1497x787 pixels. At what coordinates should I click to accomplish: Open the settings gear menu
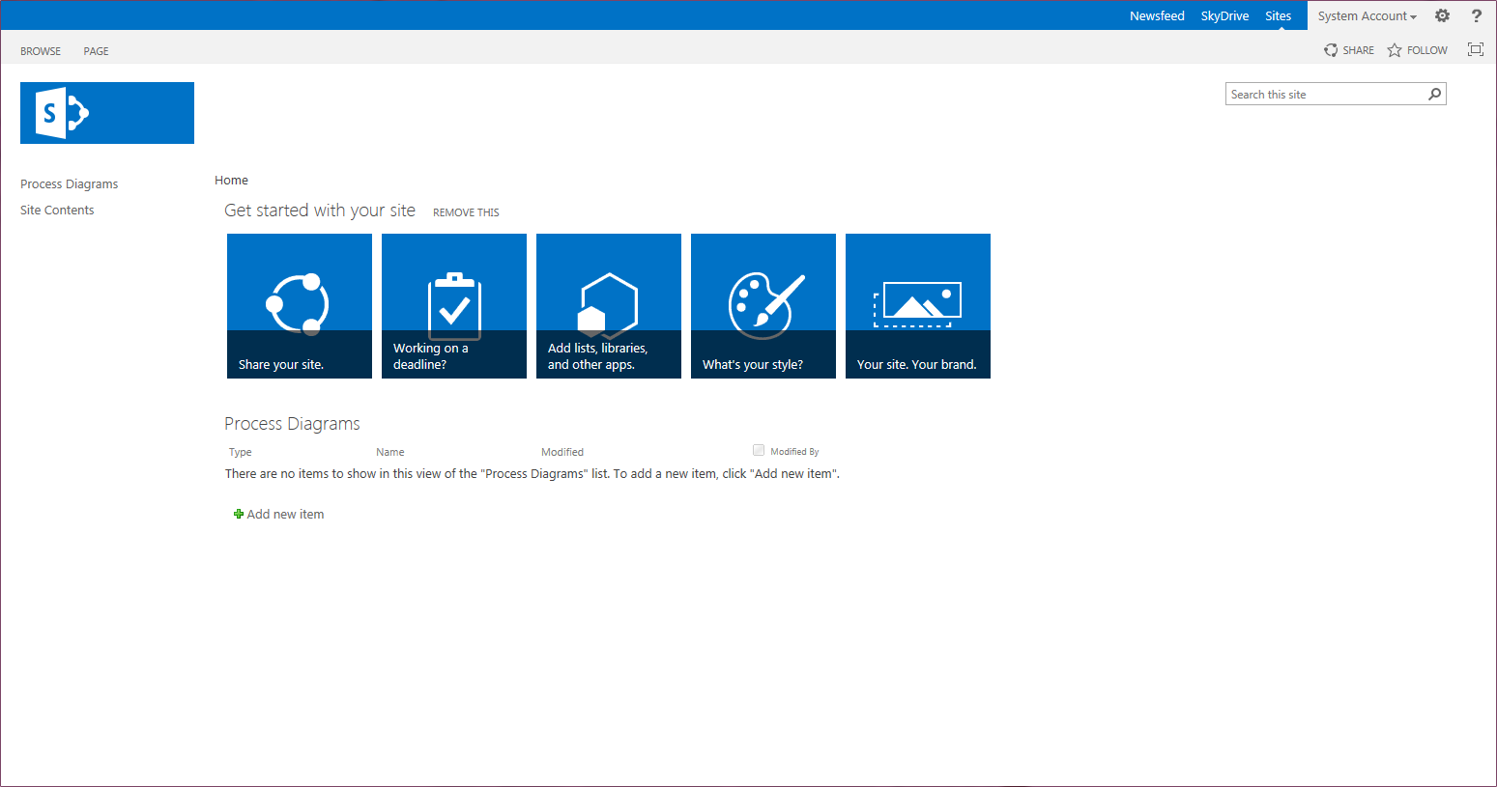pyautogui.click(x=1442, y=15)
